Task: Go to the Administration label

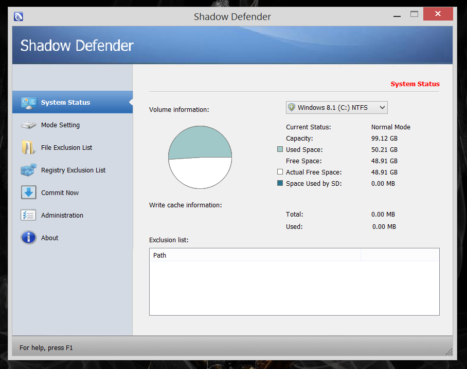Action: click(x=62, y=216)
